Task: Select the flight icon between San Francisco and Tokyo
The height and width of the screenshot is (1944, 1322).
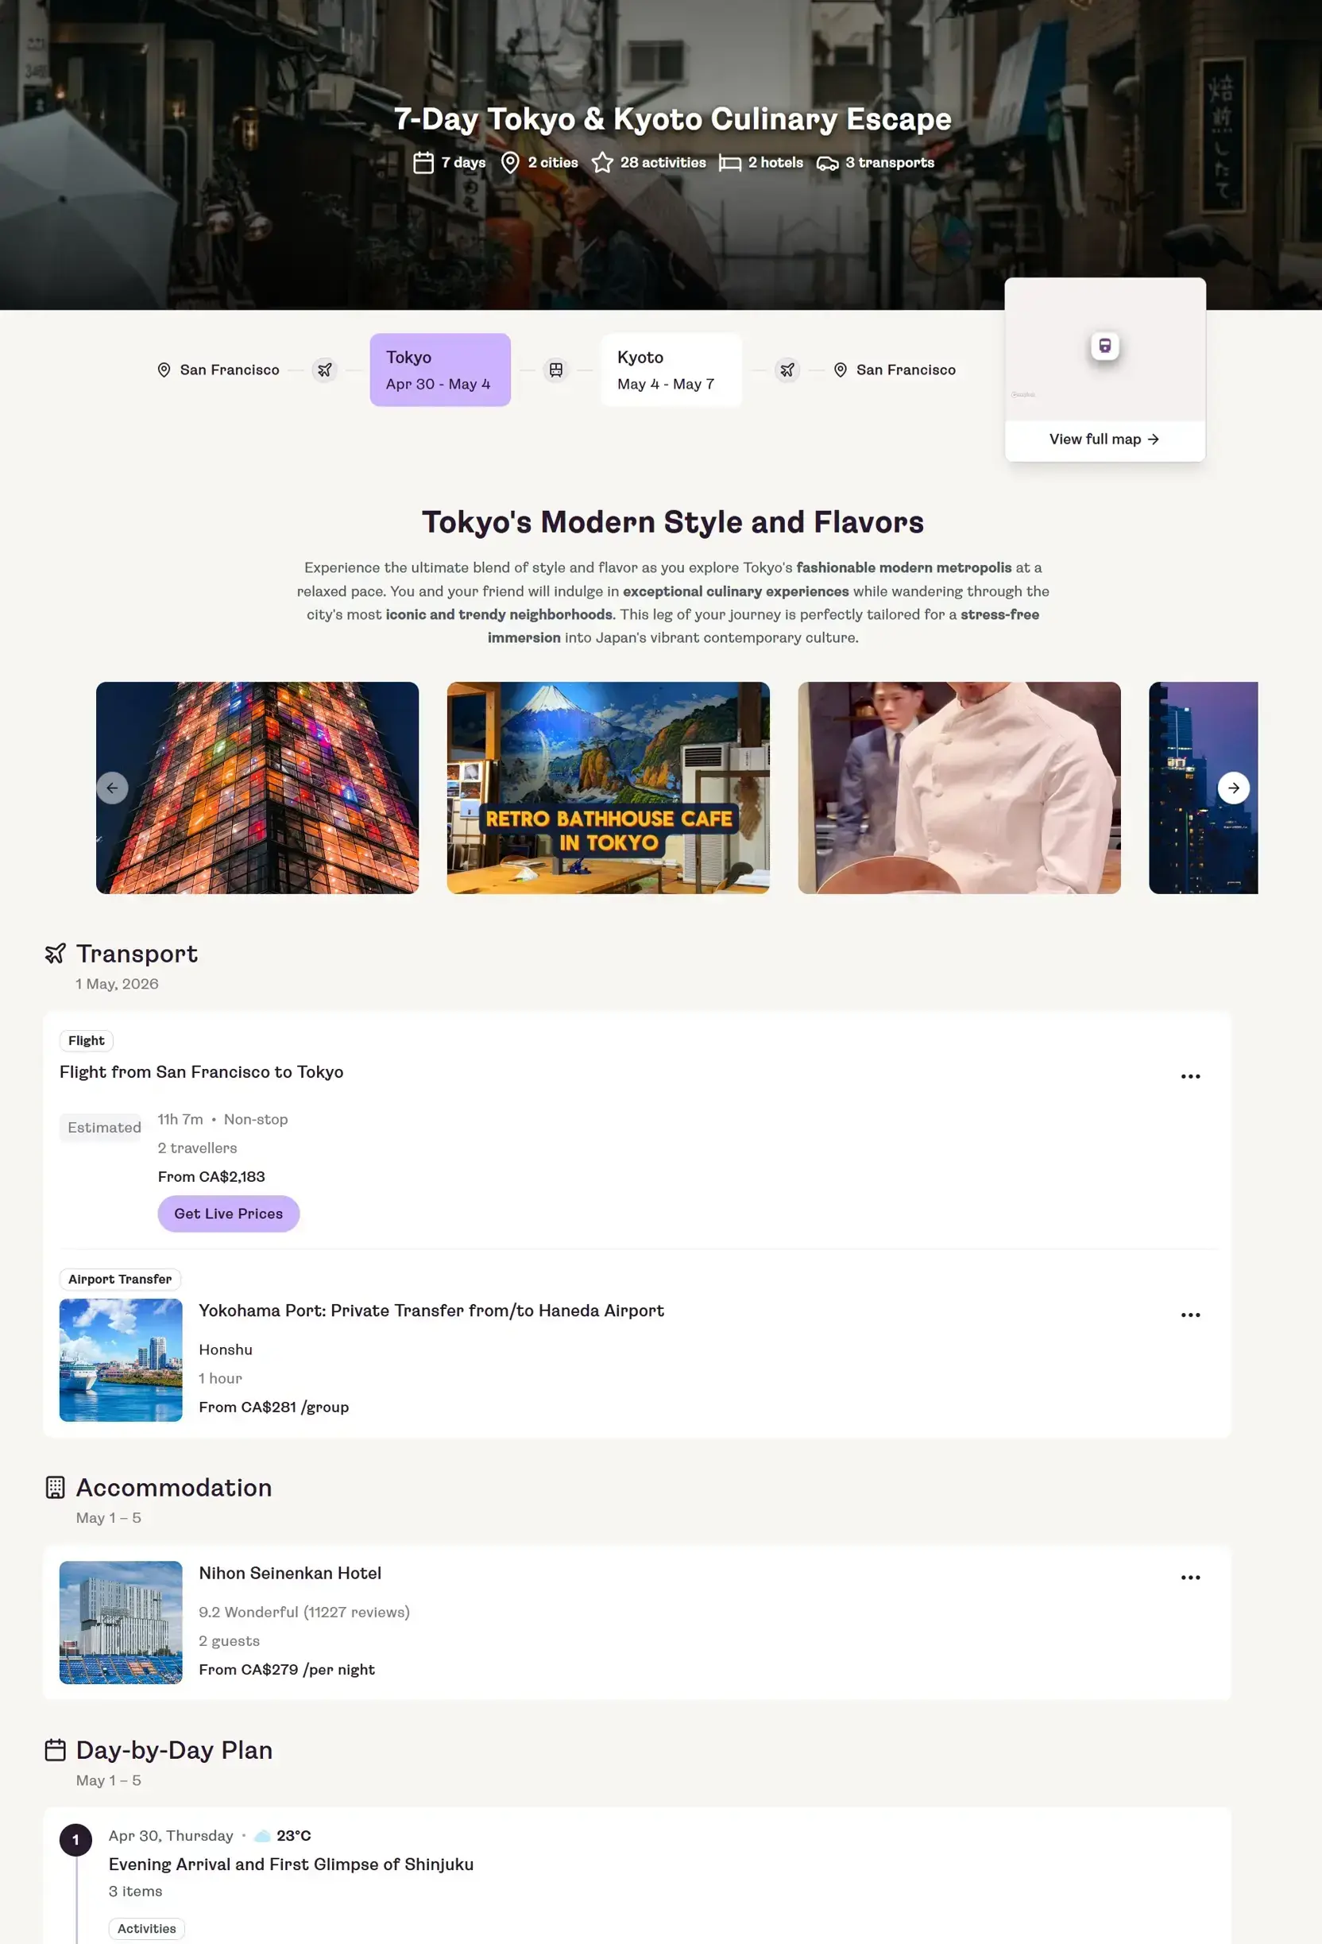Action: (x=324, y=369)
